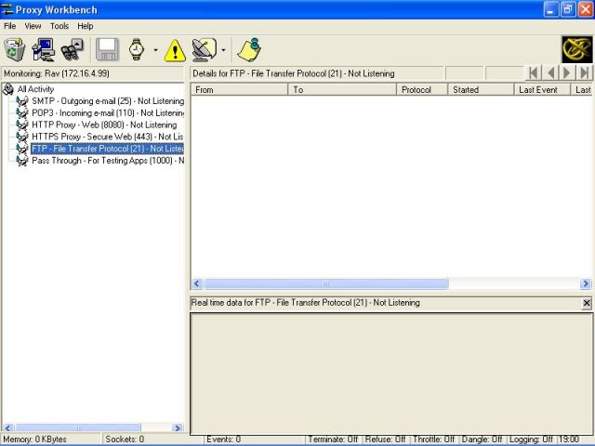Go to next record navigation button

pos(567,72)
